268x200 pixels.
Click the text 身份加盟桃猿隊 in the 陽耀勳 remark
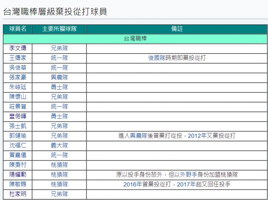click(217, 174)
